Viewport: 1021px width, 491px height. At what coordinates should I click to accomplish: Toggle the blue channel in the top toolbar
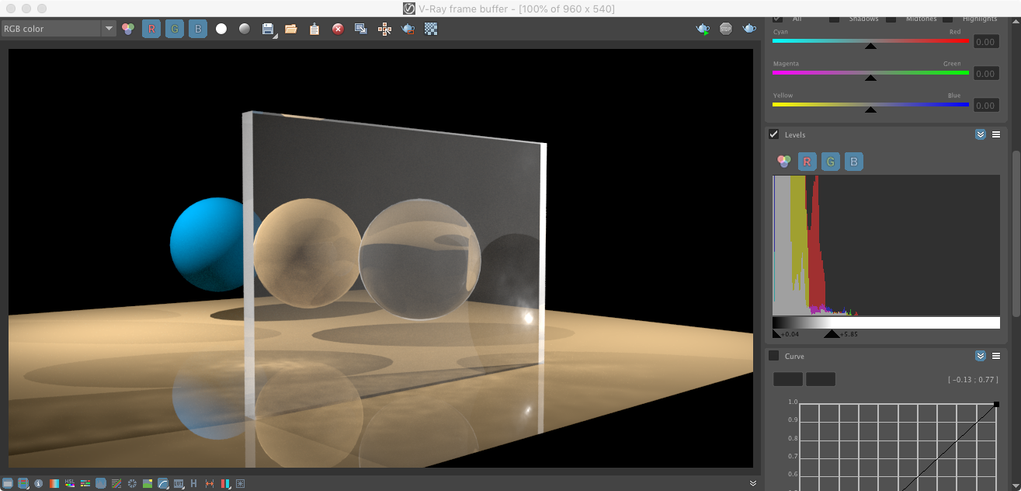point(198,29)
